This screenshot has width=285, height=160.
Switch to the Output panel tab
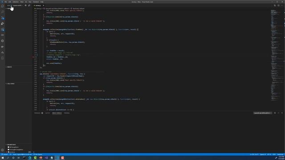(x=48, y=113)
